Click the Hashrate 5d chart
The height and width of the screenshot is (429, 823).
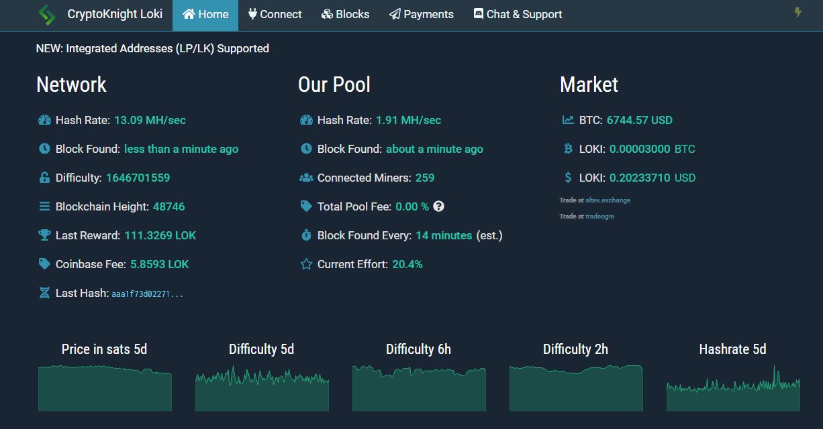click(733, 387)
